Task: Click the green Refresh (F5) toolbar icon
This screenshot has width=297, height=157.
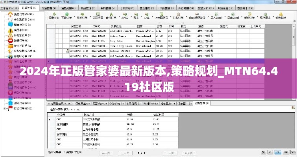Action: coord(54,14)
